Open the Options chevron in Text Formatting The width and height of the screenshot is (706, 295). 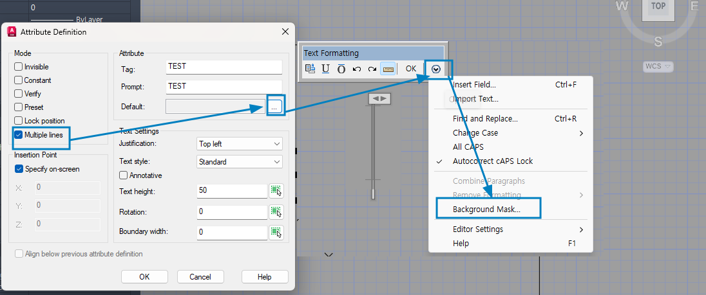click(435, 69)
